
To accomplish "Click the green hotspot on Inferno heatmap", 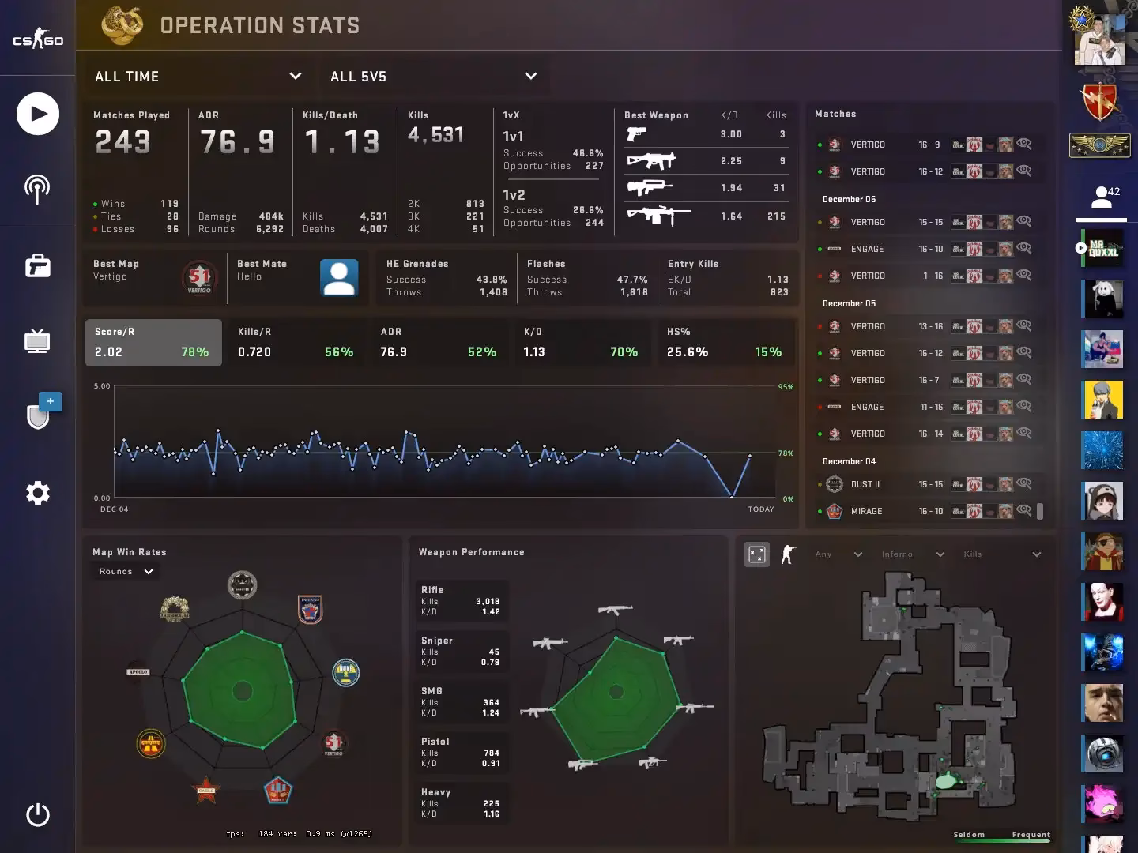I will coord(945,780).
